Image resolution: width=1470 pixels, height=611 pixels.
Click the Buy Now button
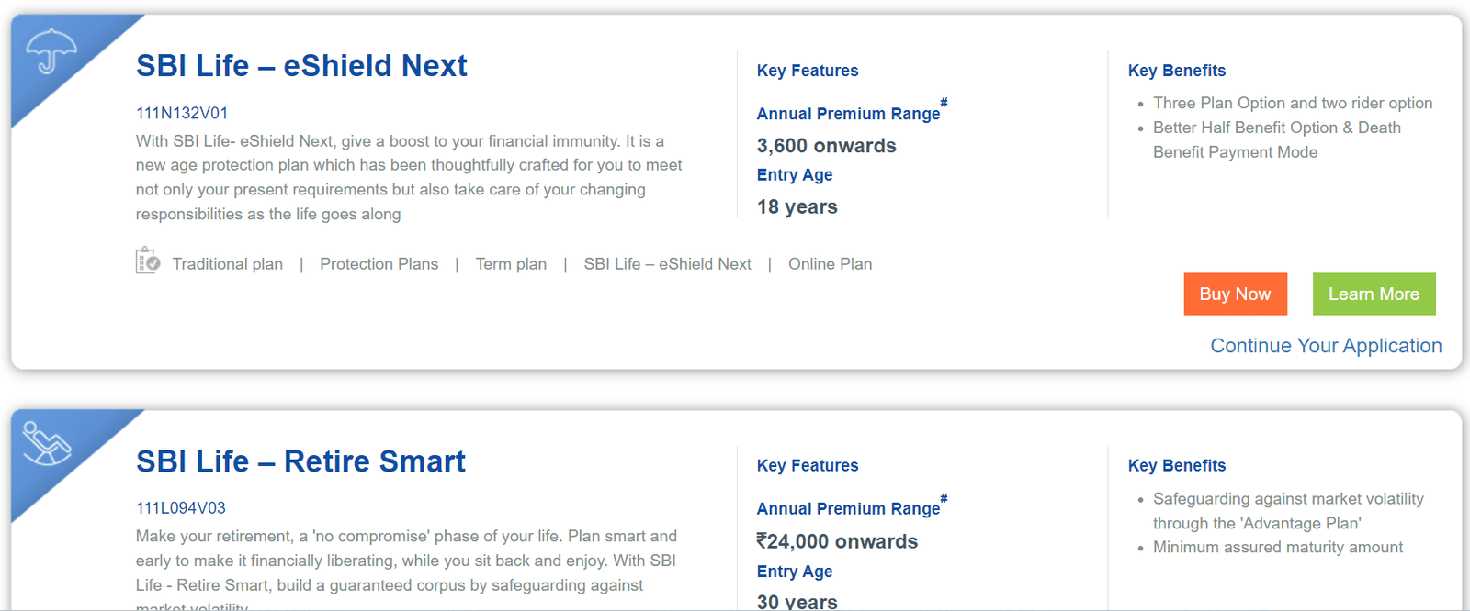coord(1235,294)
